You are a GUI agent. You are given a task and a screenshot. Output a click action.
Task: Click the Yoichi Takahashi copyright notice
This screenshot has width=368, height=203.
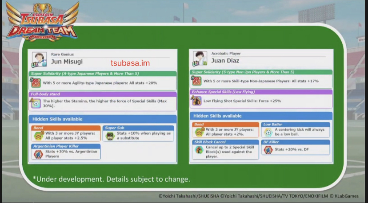click(259, 196)
